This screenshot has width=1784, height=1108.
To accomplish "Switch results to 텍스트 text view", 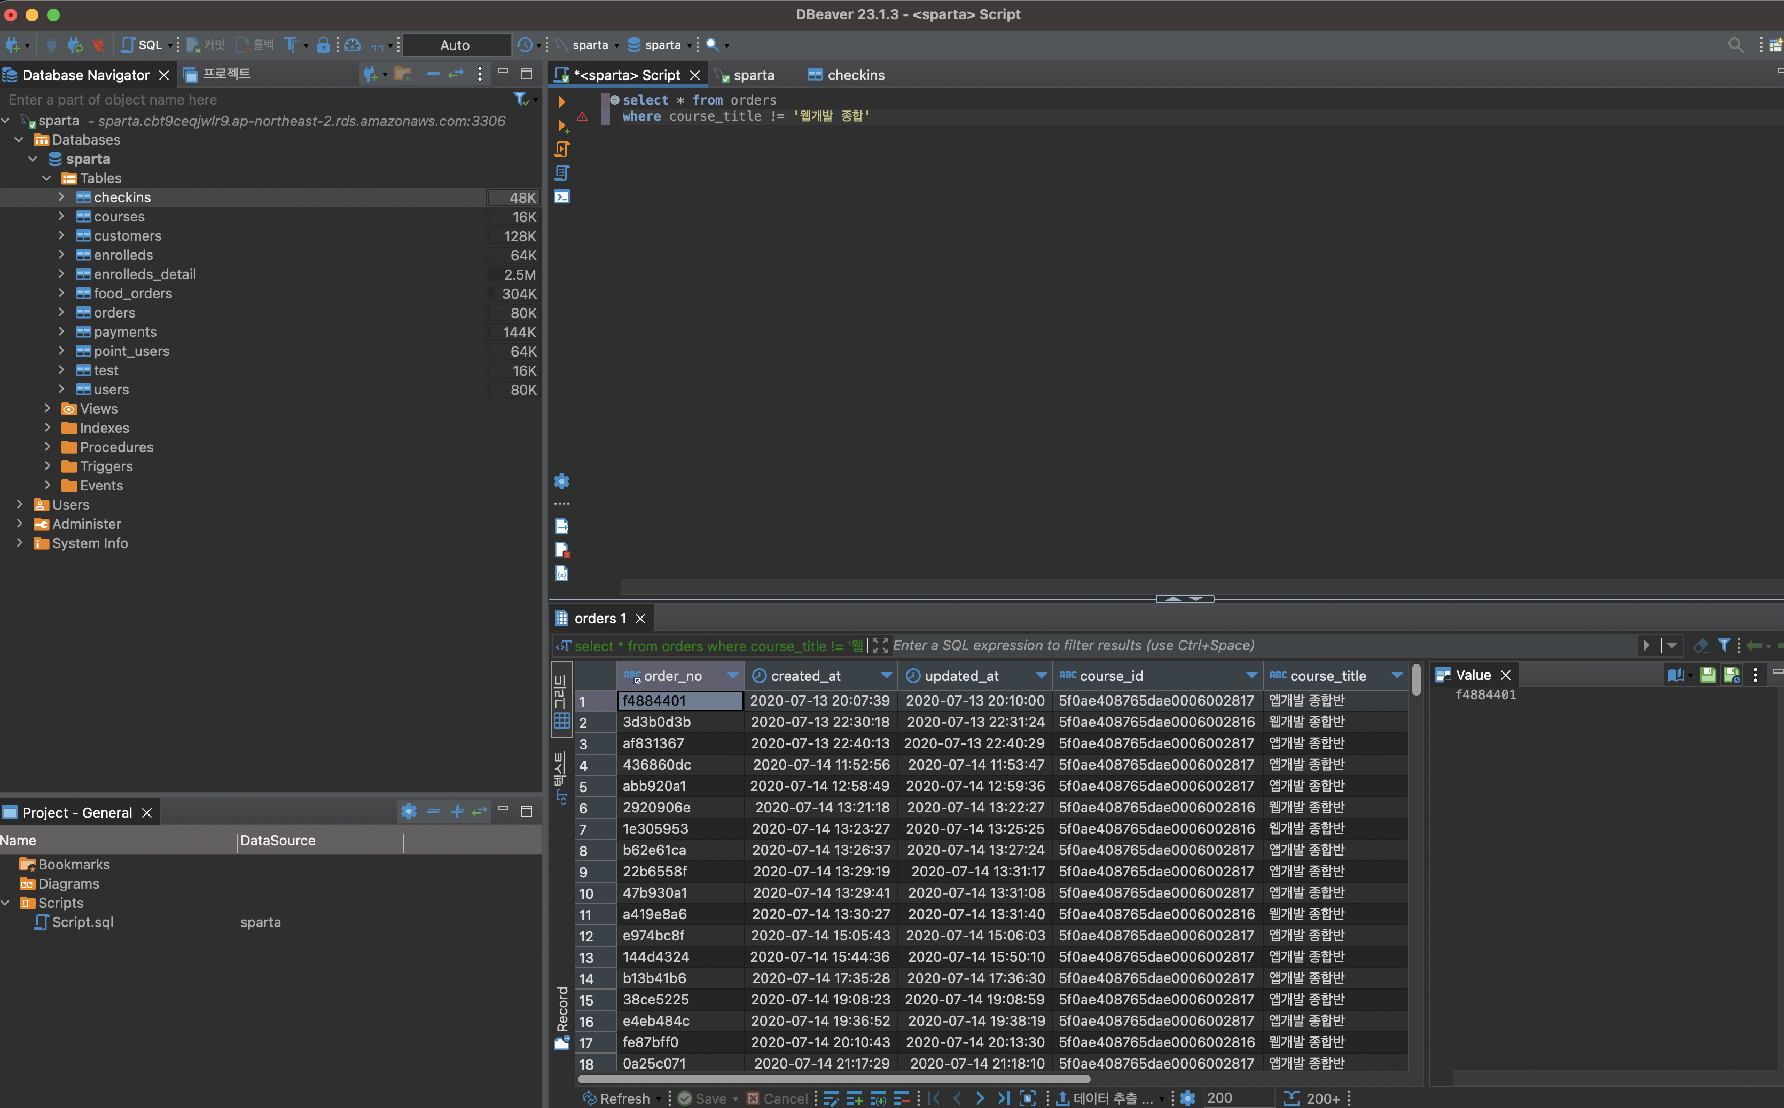I will coord(561,778).
